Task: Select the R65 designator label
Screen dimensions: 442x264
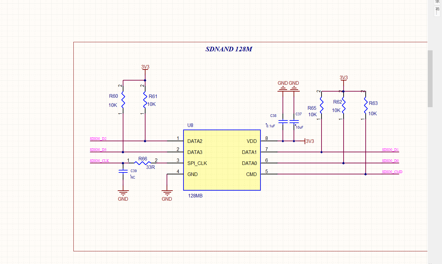Action: (312, 108)
